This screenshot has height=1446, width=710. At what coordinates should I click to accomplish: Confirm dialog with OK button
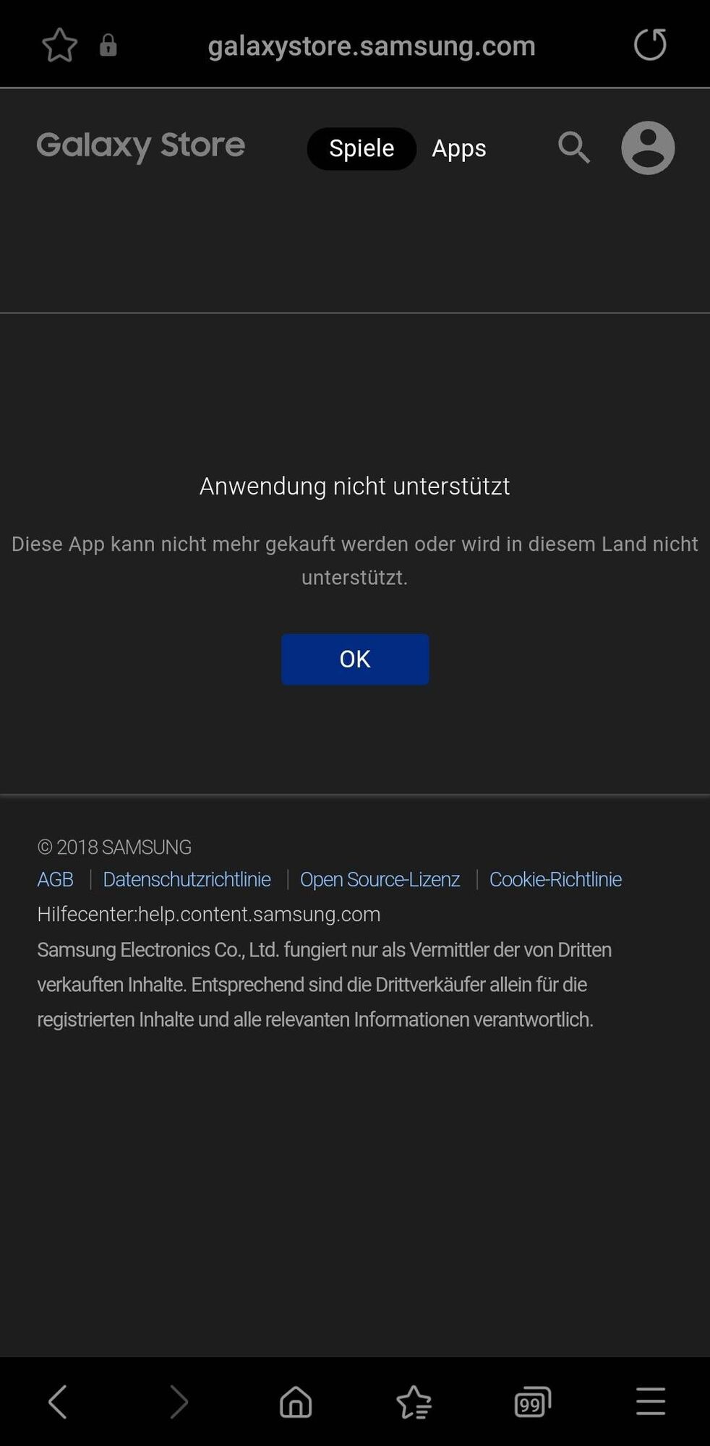pyautogui.click(x=355, y=659)
